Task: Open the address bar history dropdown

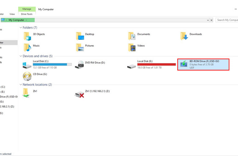Action: pyautogui.click(x=208, y=20)
